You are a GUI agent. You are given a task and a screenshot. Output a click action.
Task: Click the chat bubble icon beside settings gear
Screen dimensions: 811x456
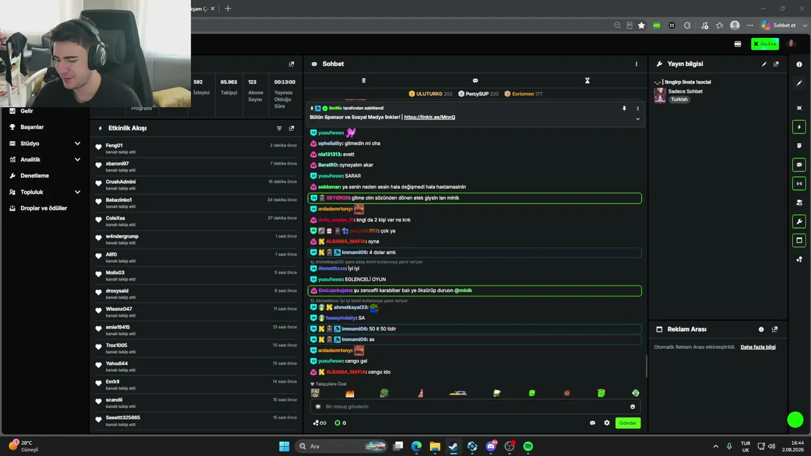pyautogui.click(x=592, y=423)
